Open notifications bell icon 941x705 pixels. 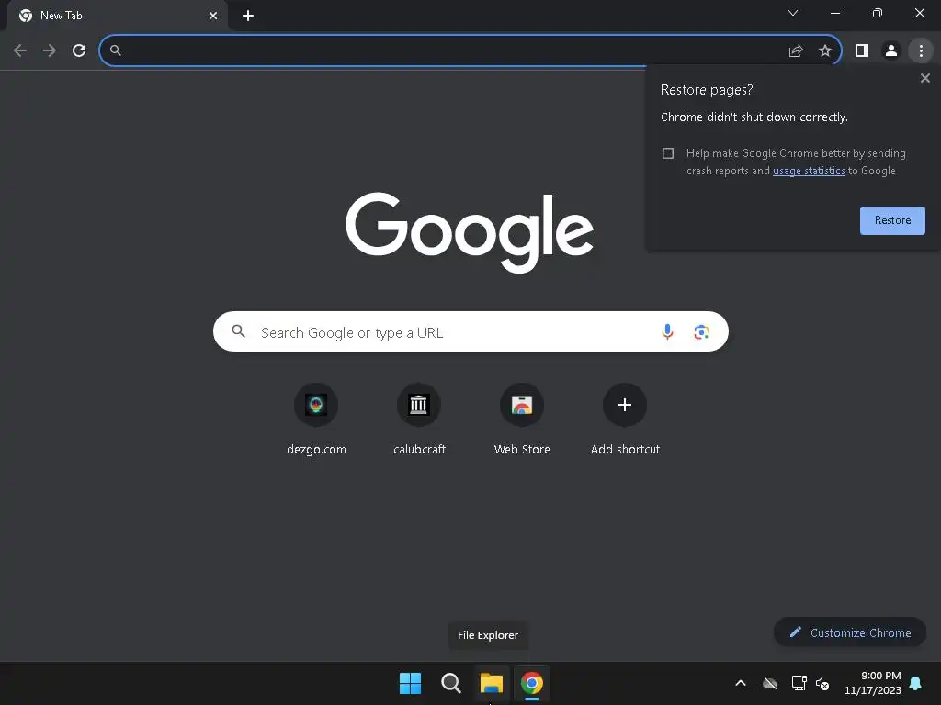tap(916, 683)
